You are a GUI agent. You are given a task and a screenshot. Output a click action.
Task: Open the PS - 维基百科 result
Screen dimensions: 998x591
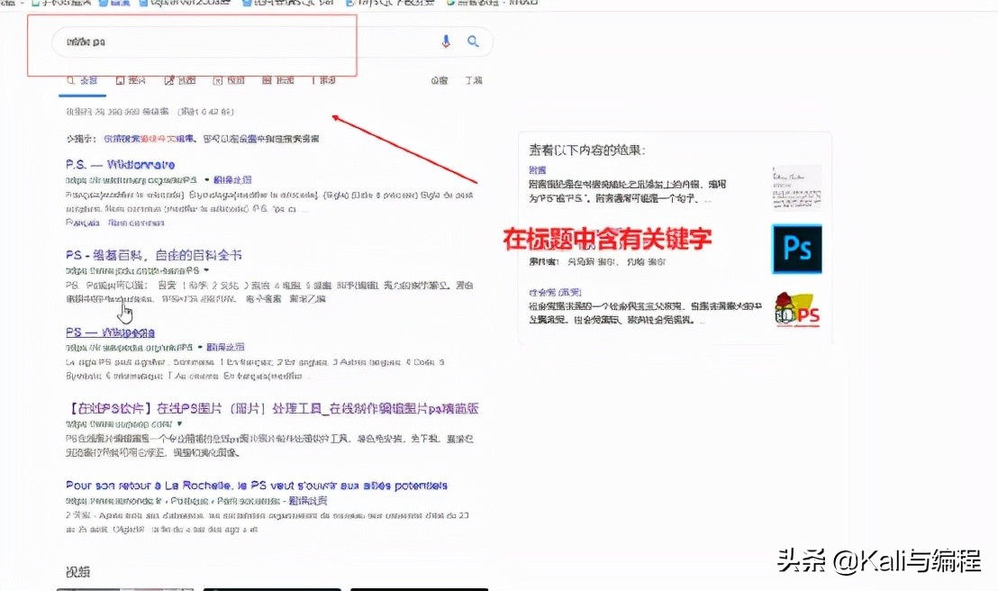tap(154, 255)
